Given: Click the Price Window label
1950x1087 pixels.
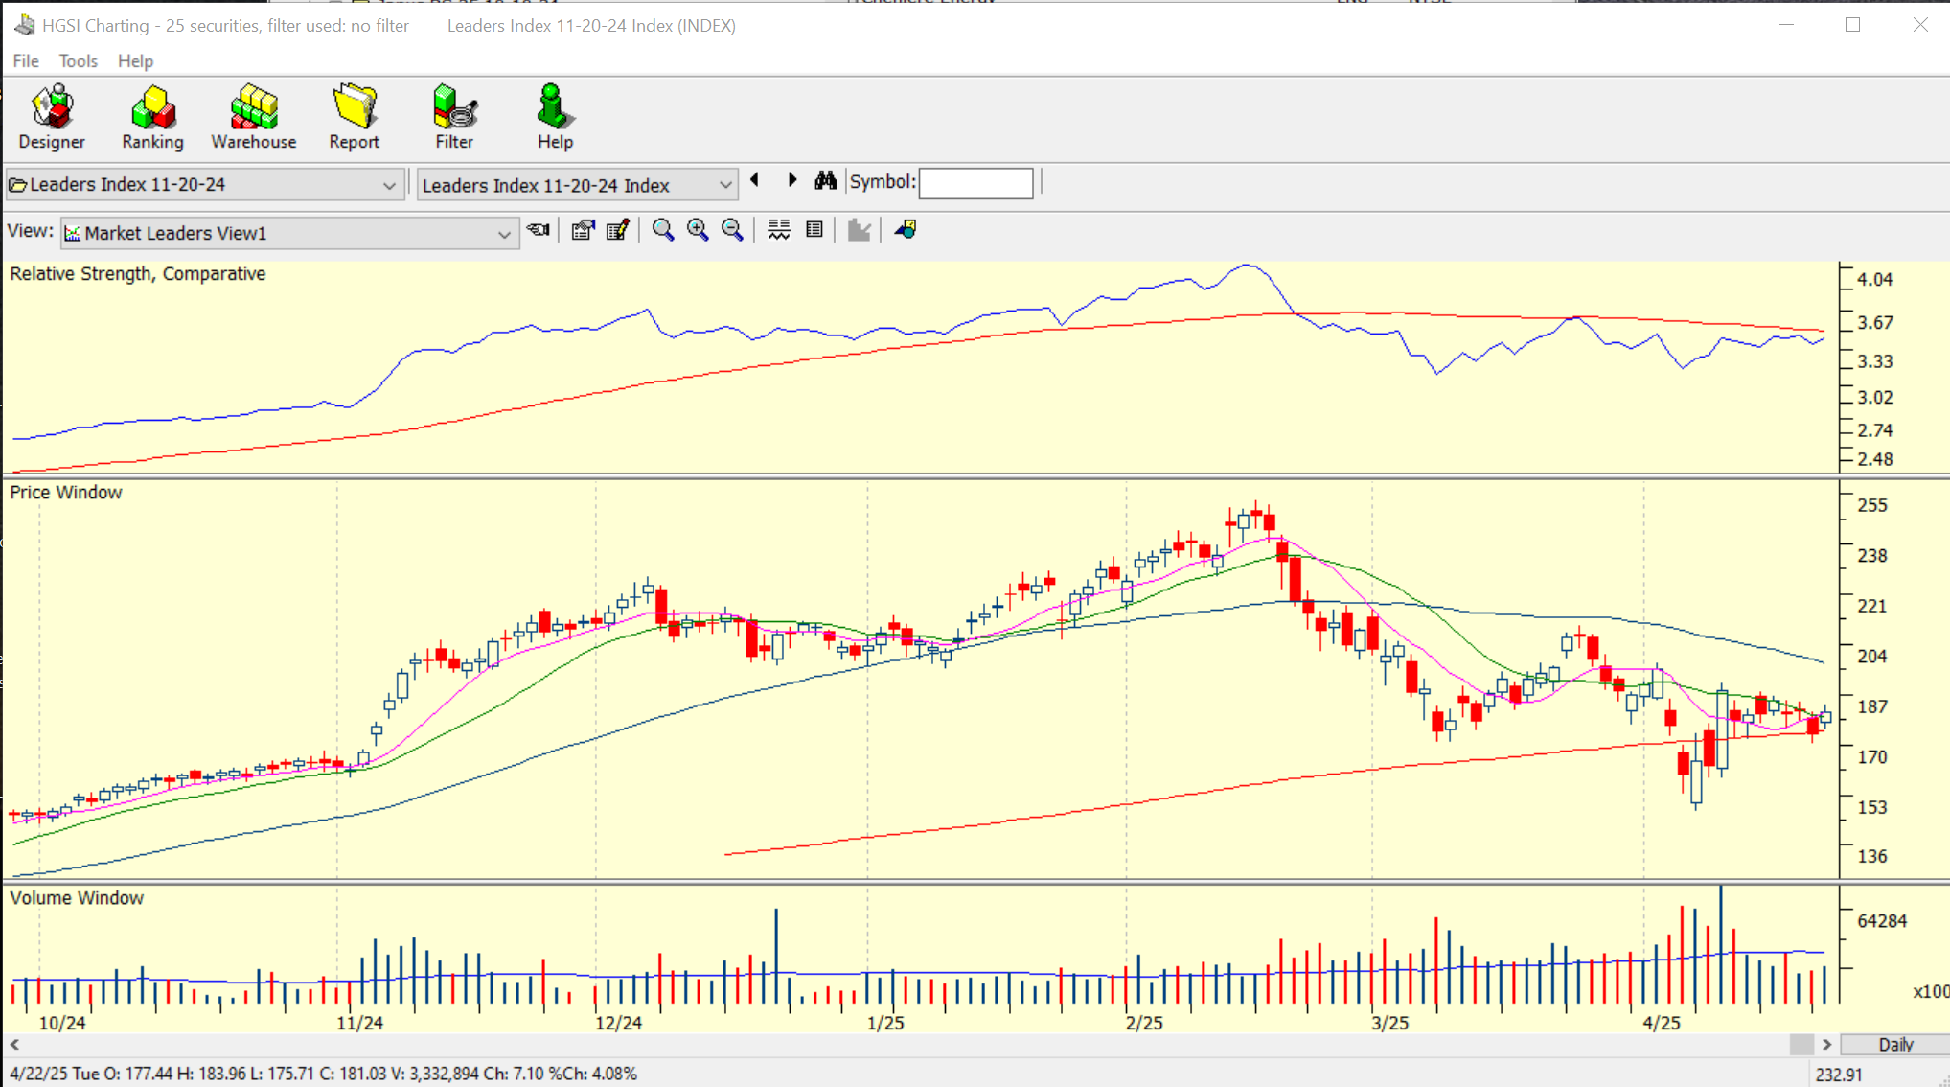Looking at the screenshot, I should [66, 493].
